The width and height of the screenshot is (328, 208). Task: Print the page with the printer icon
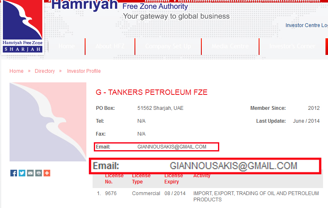pos(39,173)
